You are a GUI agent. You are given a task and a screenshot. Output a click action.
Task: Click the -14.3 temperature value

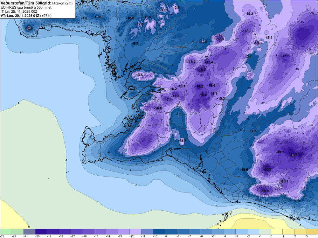[249, 14]
